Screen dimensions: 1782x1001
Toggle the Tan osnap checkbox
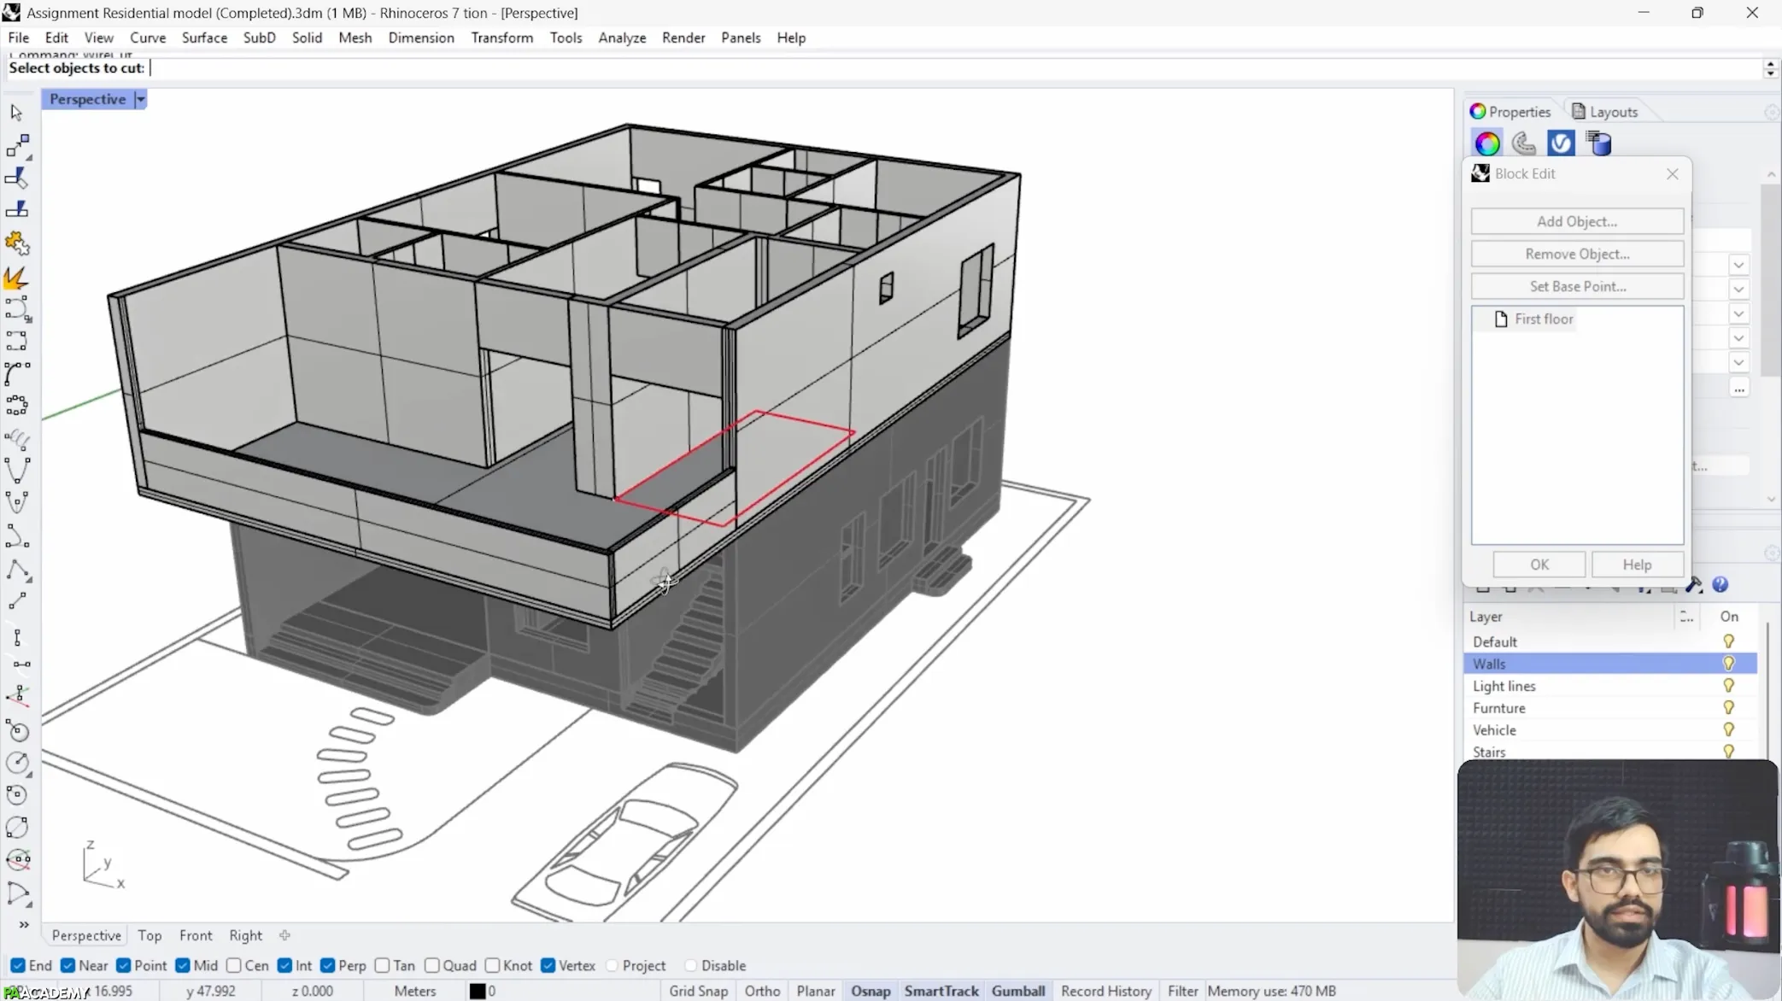[383, 965]
